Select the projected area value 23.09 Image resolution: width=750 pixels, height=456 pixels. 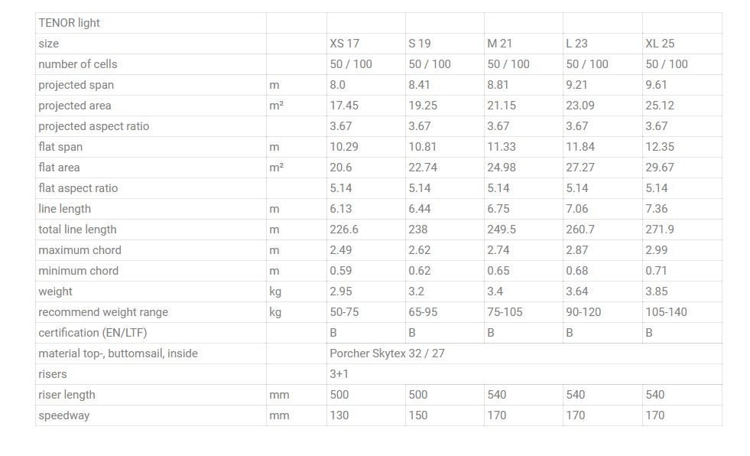[580, 106]
